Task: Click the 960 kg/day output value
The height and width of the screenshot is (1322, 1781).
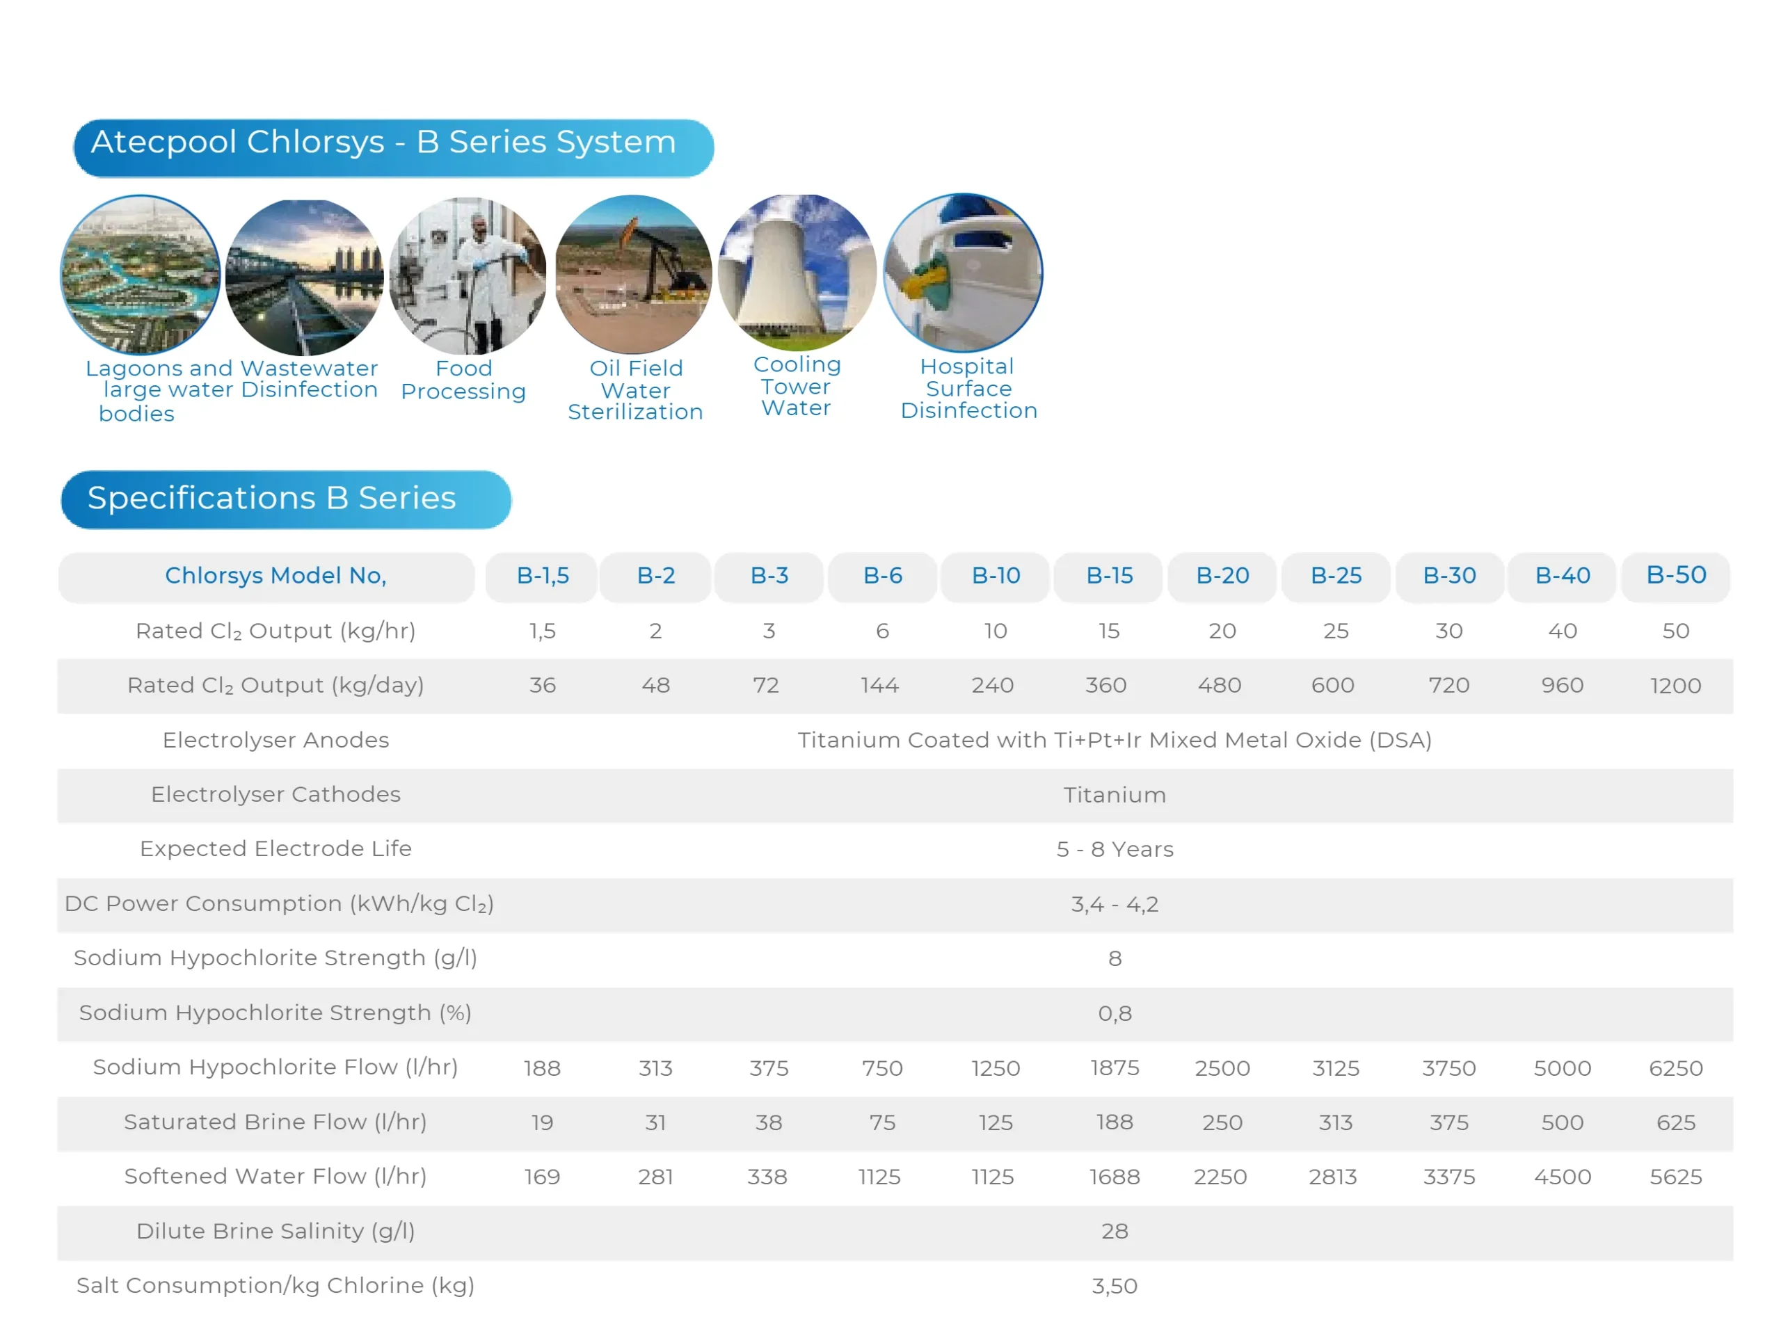Action: click(x=1563, y=686)
